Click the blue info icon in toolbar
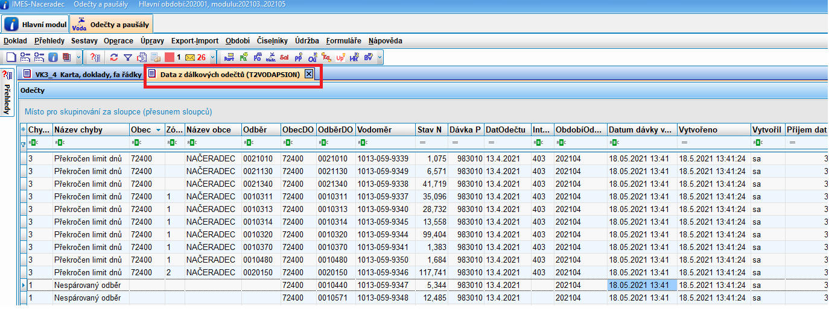 click(53, 58)
